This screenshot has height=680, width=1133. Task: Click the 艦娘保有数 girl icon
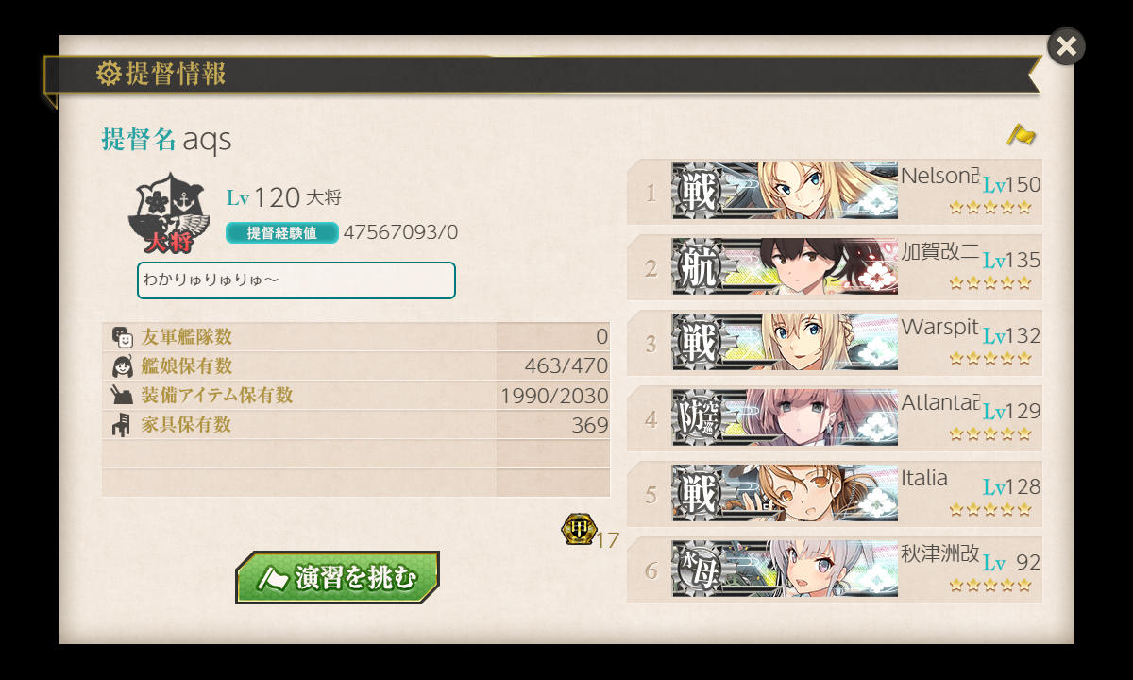(122, 366)
